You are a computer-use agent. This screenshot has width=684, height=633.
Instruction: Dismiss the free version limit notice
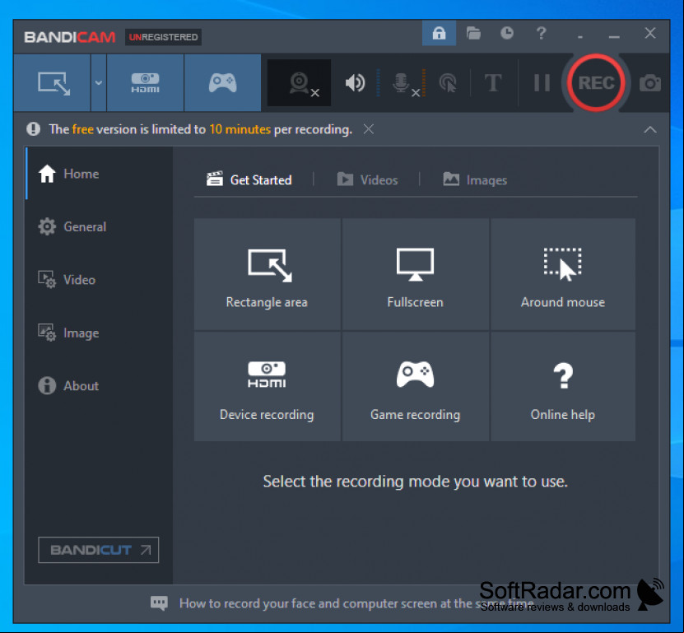[369, 129]
